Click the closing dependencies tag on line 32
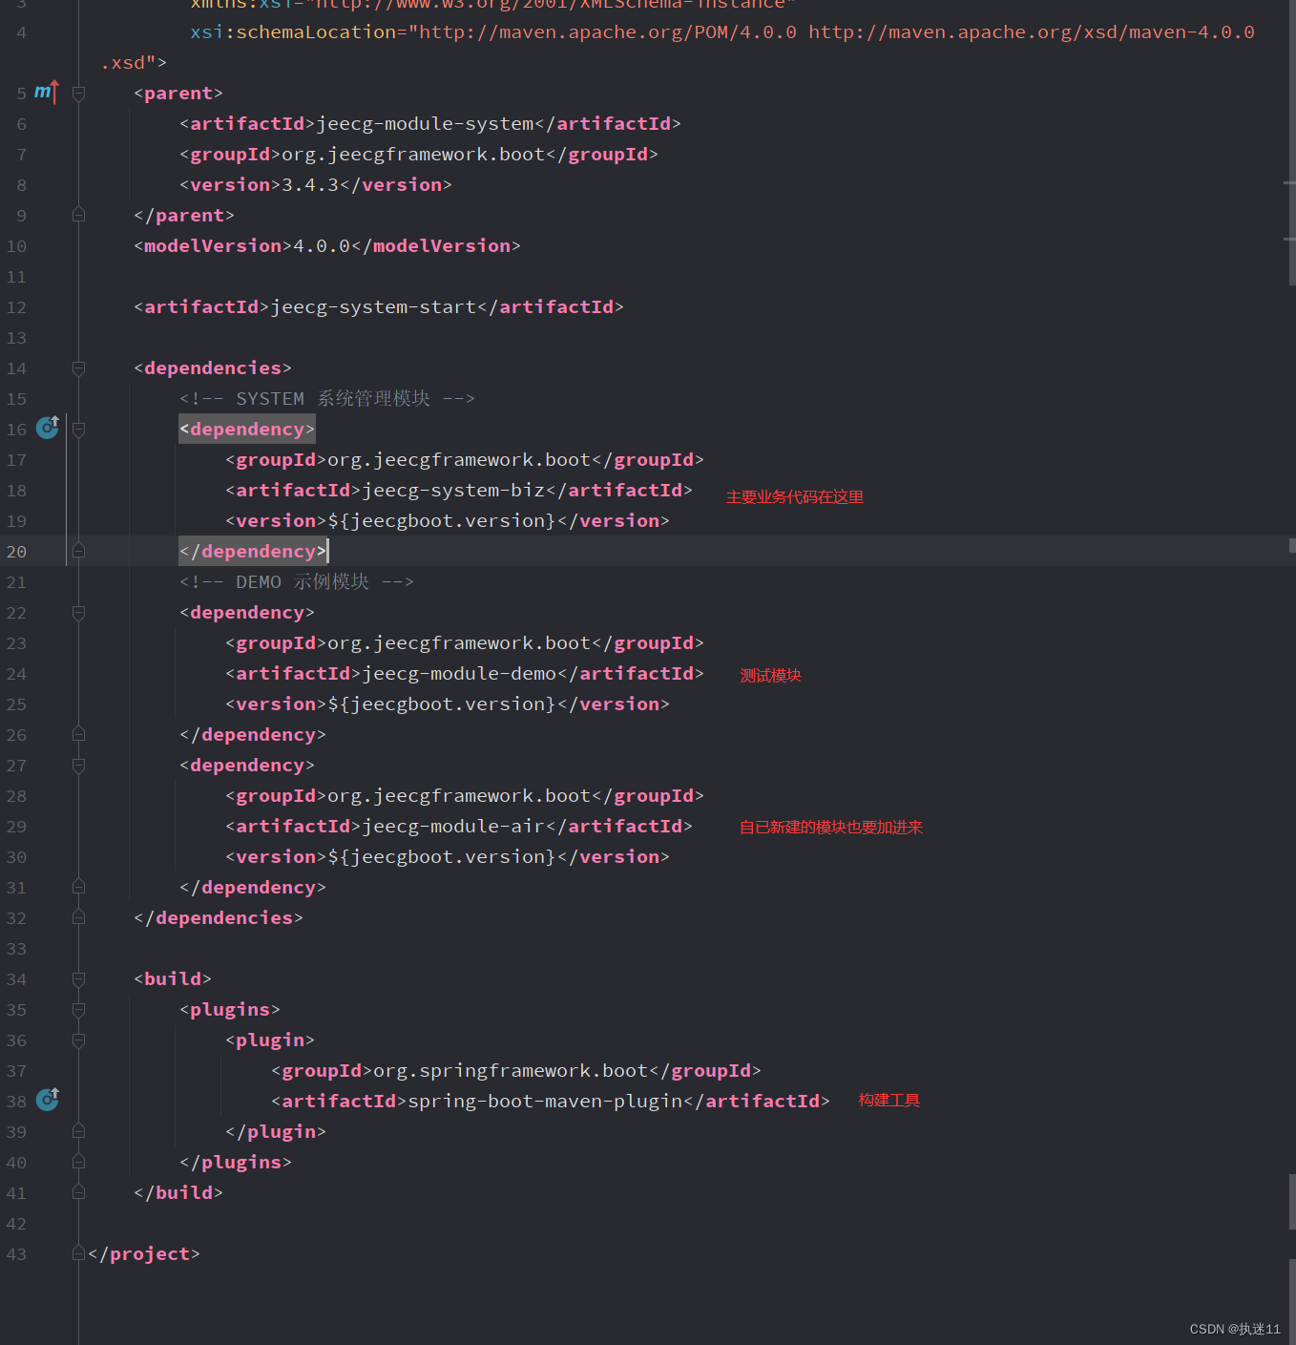1296x1345 pixels. coord(219,918)
